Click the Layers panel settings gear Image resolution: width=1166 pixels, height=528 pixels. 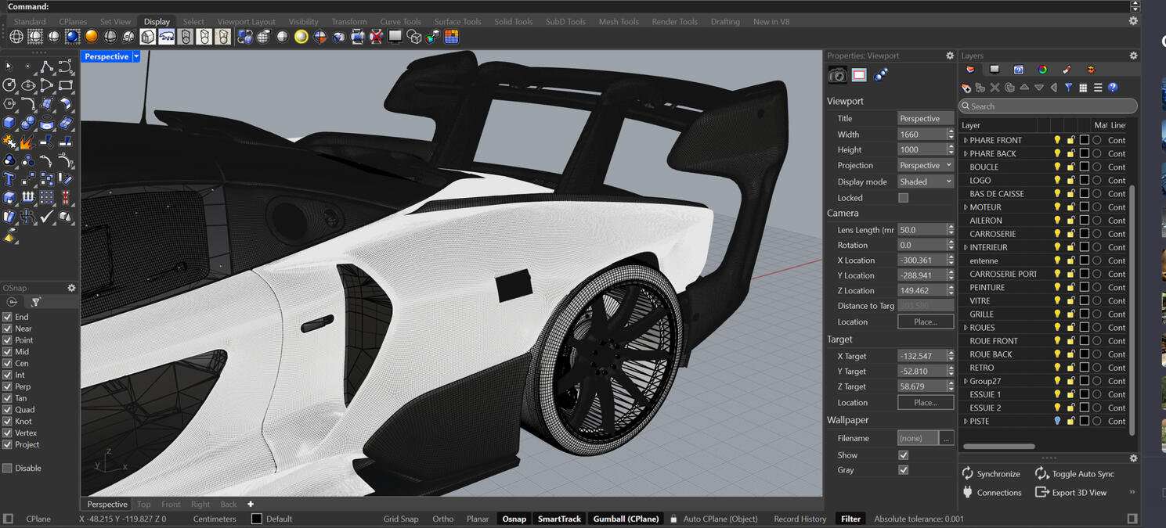1133,56
